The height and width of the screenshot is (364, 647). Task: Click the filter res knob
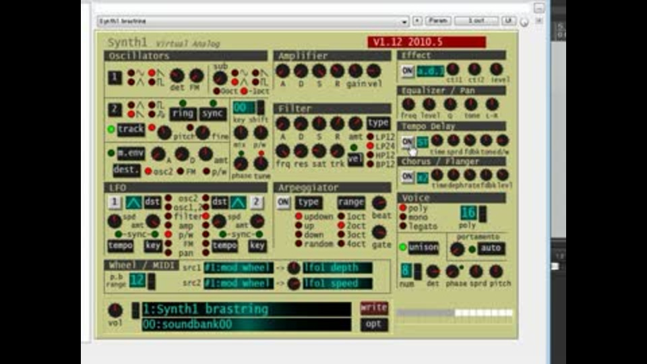click(301, 151)
